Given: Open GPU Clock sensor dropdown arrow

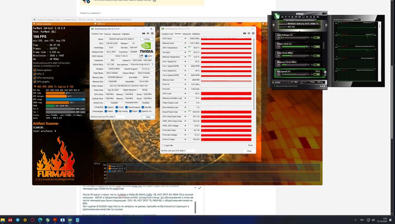Looking at the screenshot, I should pos(185,39).
